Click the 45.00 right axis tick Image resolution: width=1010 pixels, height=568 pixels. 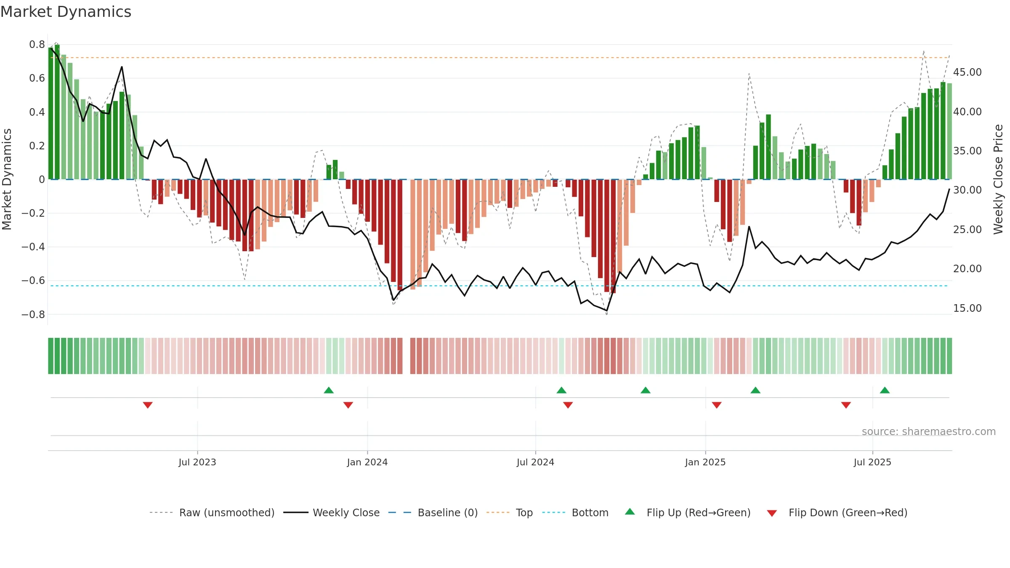[x=967, y=72]
